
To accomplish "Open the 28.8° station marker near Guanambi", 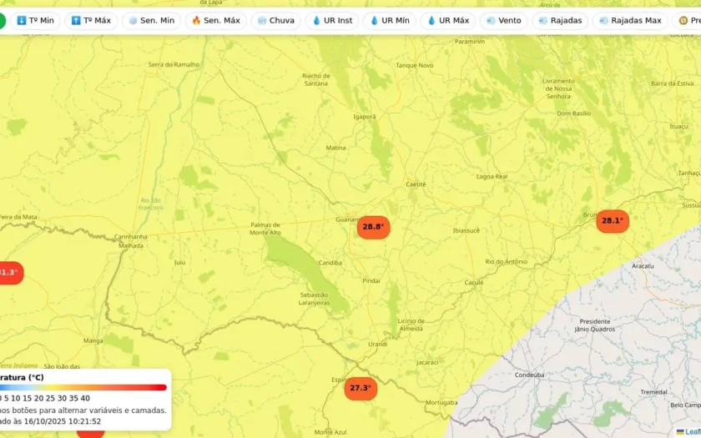I will pos(373,227).
